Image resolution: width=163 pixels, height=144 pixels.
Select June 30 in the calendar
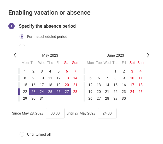click(124, 98)
